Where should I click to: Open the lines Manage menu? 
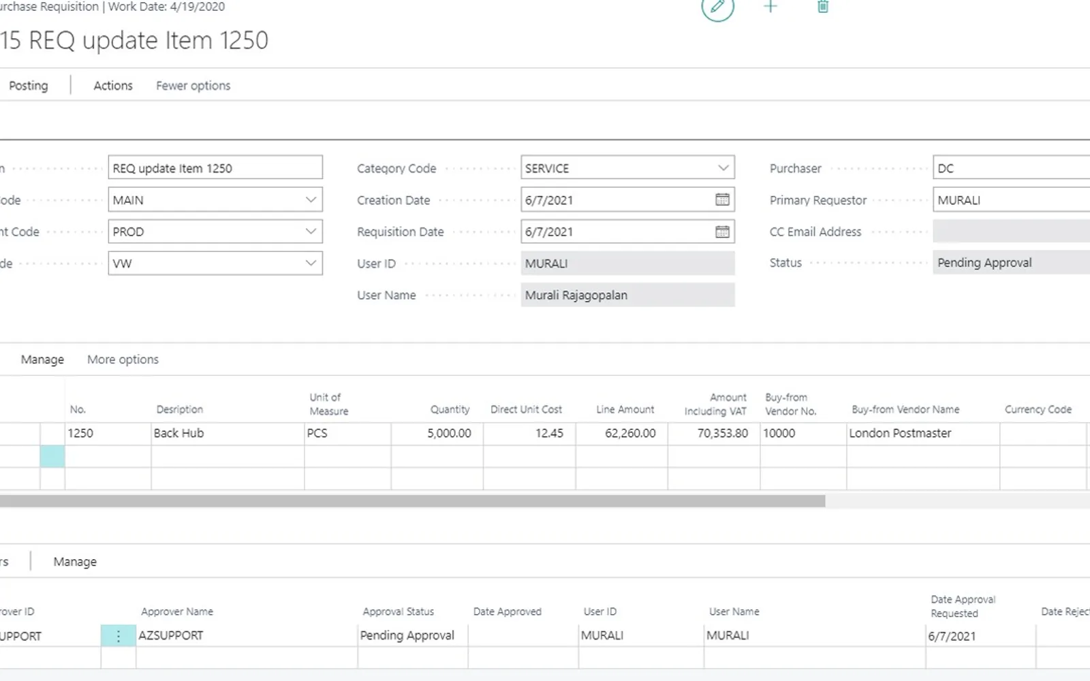click(42, 360)
